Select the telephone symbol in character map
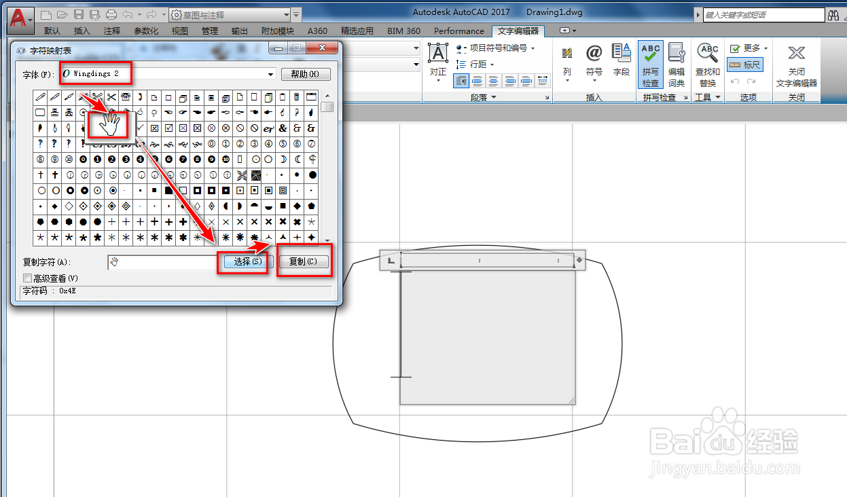The image size is (847, 497). 126,96
